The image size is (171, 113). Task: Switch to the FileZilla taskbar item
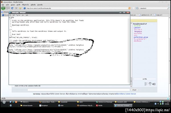click(x=99, y=106)
